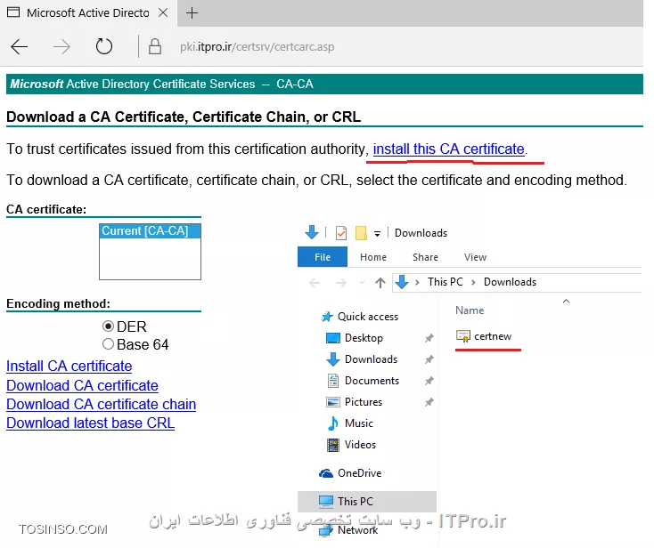The height and width of the screenshot is (548, 654).
Task: Expand the chevron between This PC and Downloads
Action: coord(473,282)
